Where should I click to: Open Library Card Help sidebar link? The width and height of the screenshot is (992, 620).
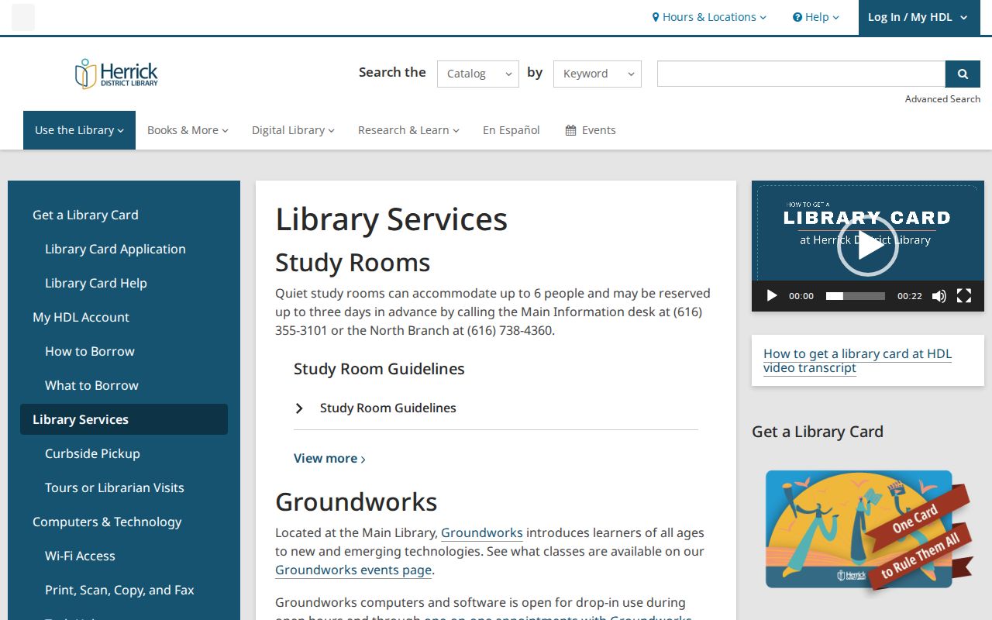click(96, 283)
